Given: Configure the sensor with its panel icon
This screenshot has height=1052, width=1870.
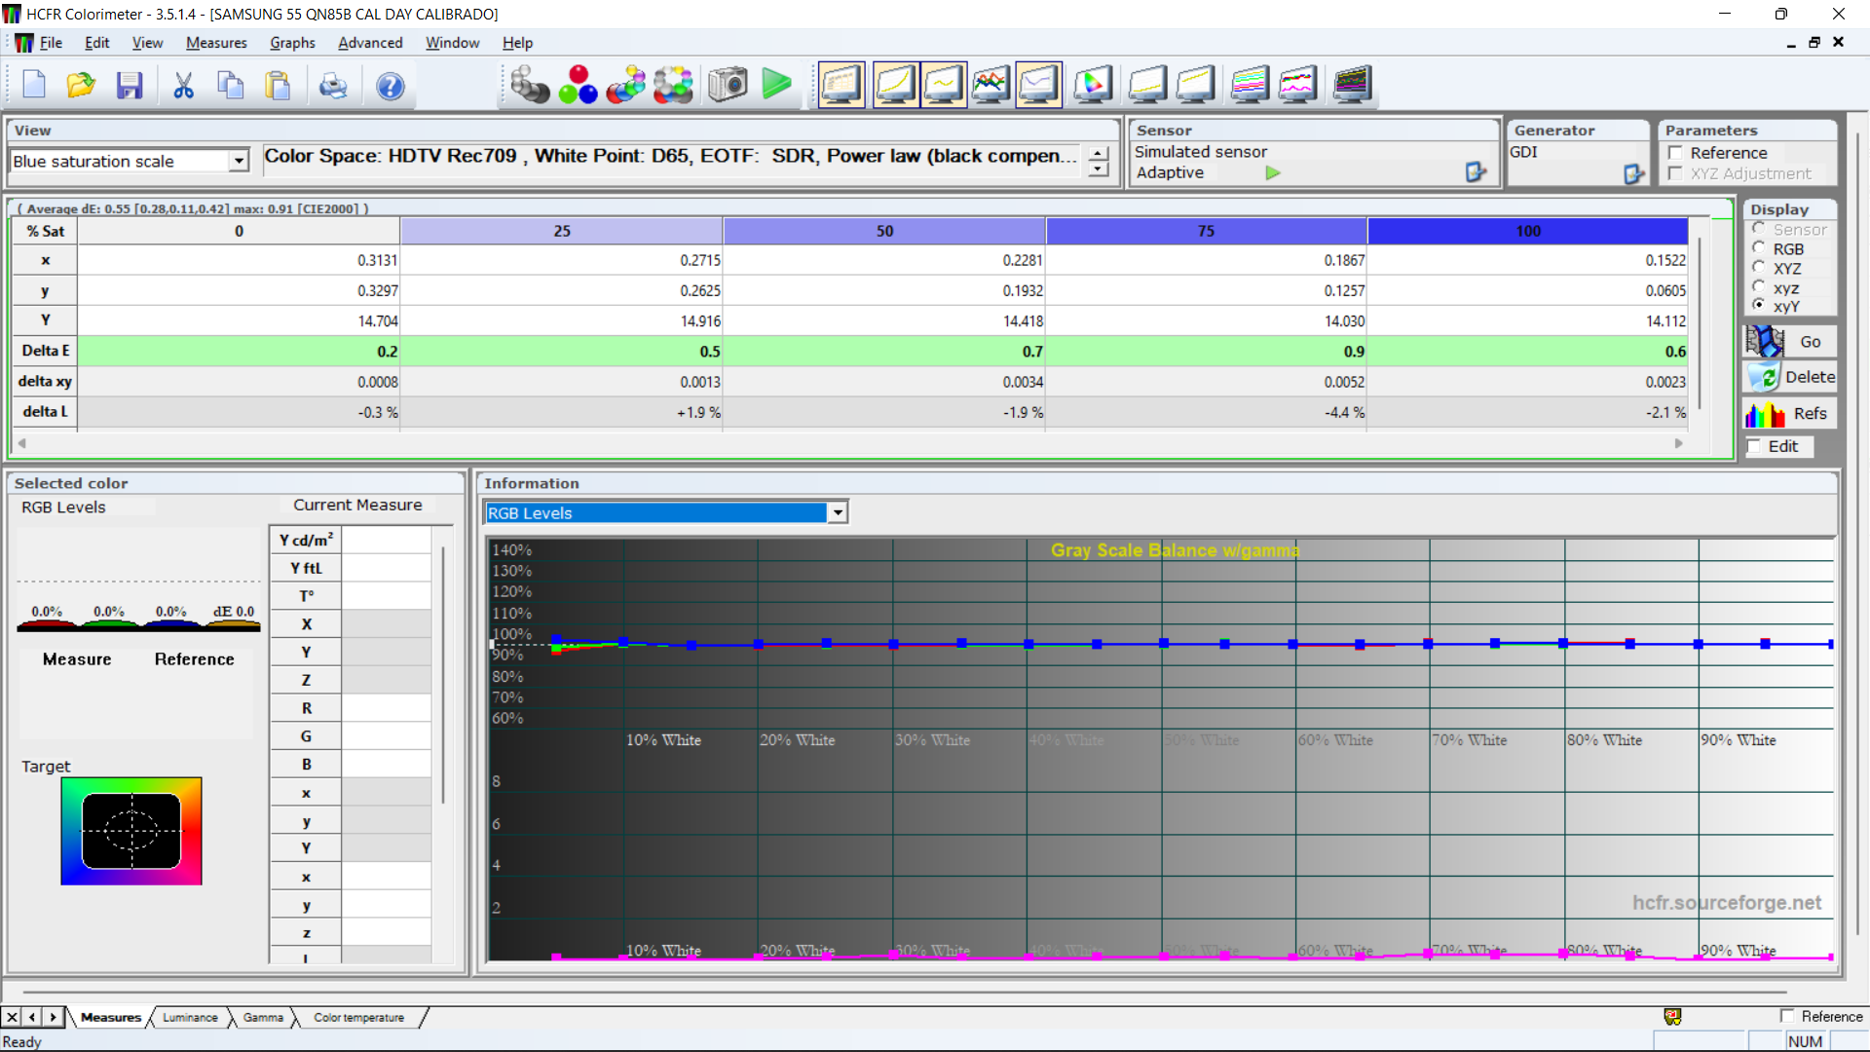Looking at the screenshot, I should [x=1476, y=172].
